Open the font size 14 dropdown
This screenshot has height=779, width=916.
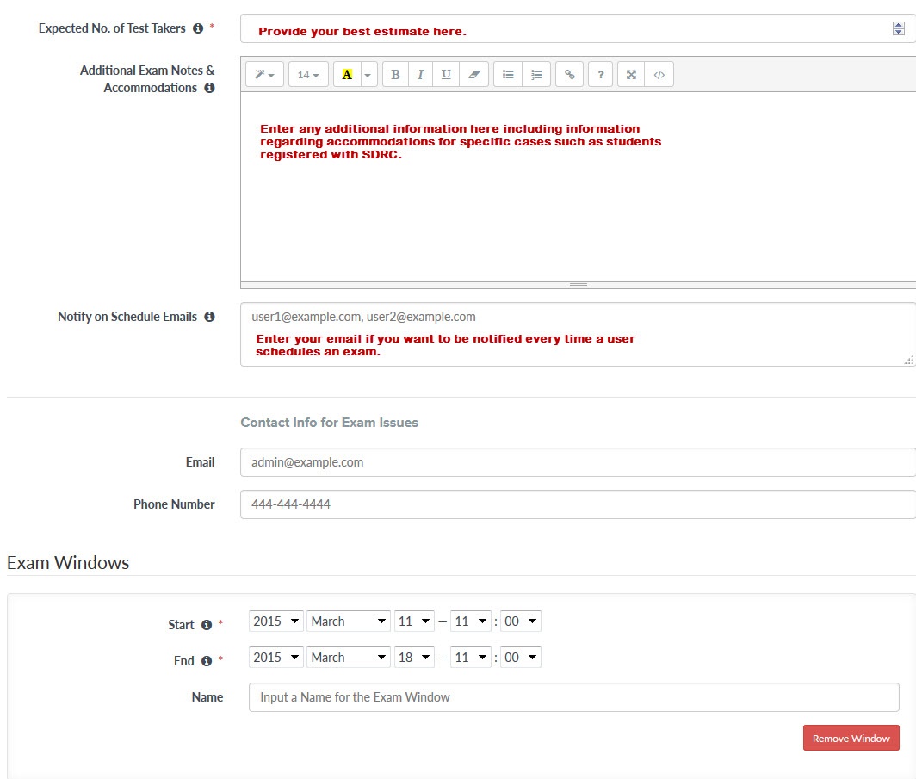(307, 75)
